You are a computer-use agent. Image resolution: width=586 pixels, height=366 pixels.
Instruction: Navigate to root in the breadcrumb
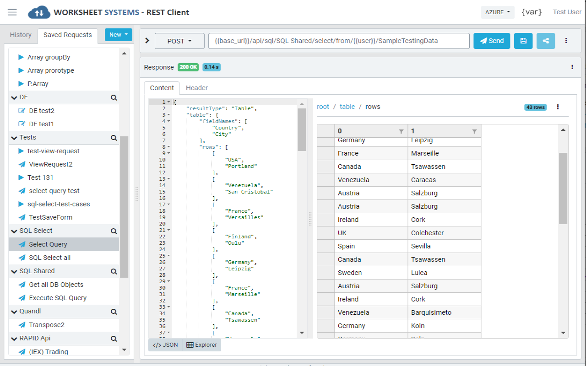coord(323,107)
